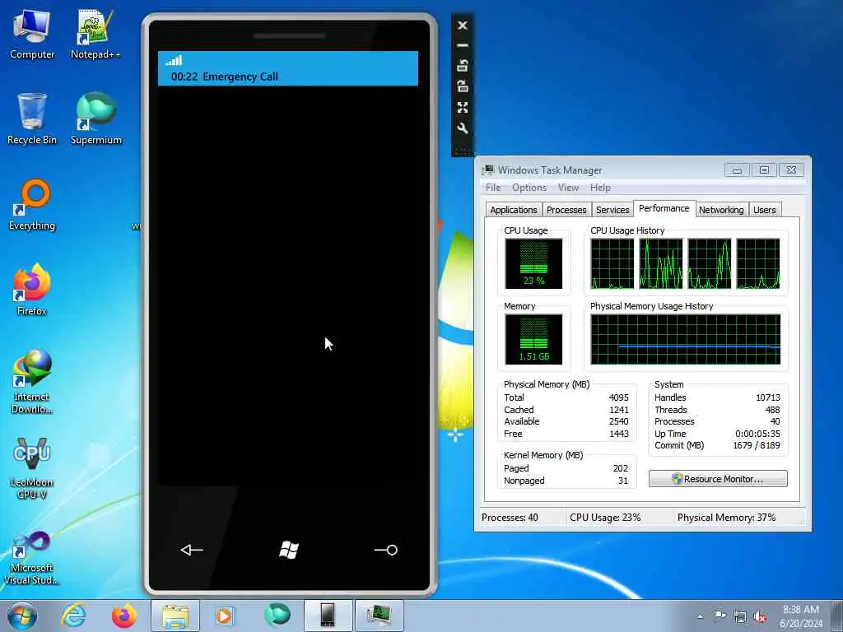Select the Supermium desktop shortcut

pyautogui.click(x=95, y=119)
